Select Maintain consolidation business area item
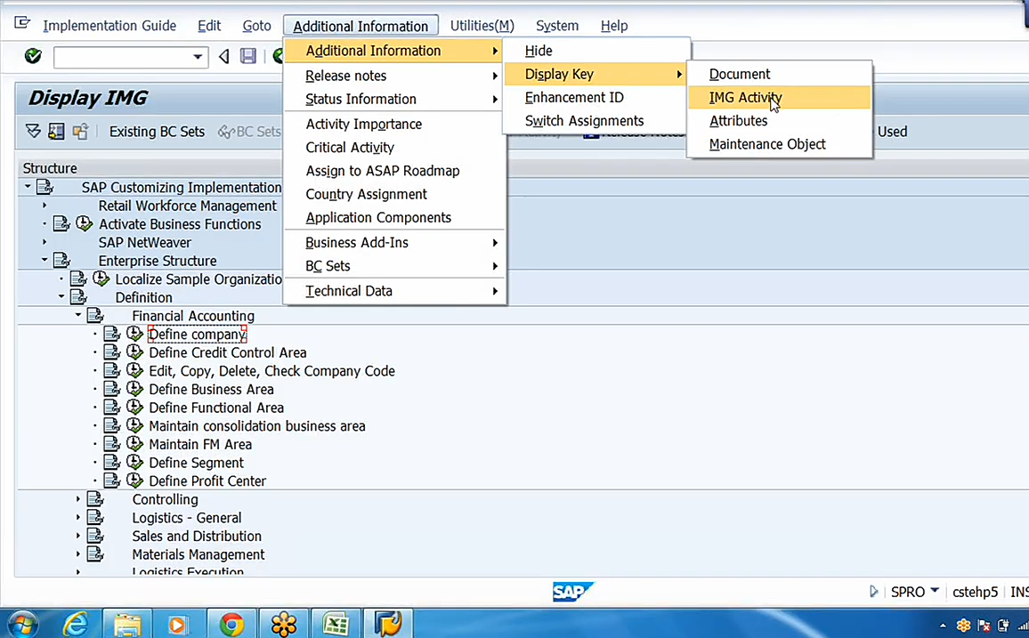The width and height of the screenshot is (1029, 638). coord(256,425)
